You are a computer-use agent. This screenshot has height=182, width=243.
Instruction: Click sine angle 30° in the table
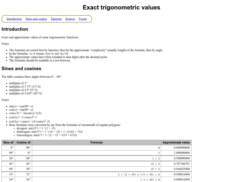pyautogui.click(x=11, y=158)
